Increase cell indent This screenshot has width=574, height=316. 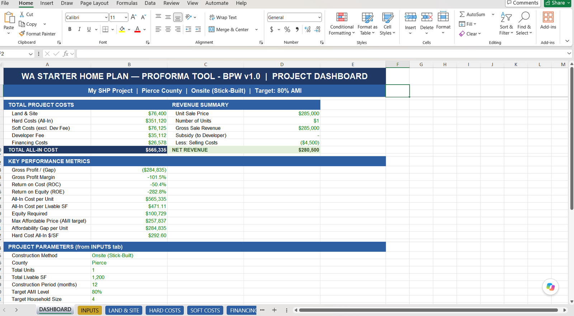pyautogui.click(x=198, y=29)
